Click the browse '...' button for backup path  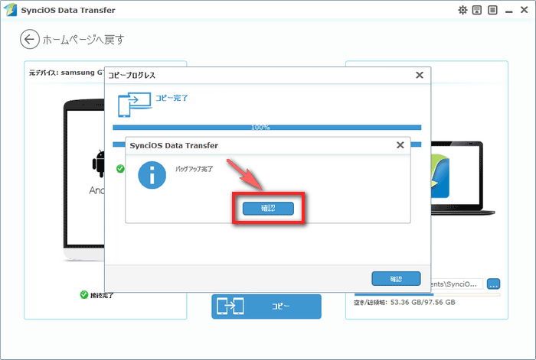coord(493,284)
